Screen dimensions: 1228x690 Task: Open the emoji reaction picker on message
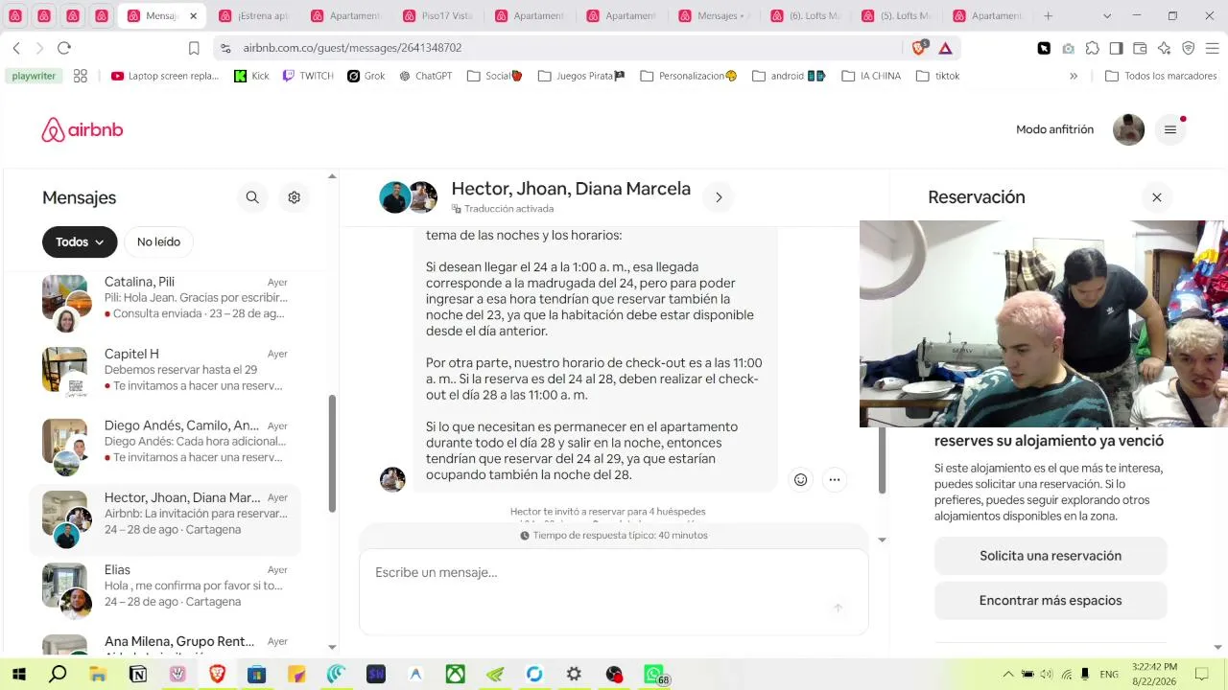pyautogui.click(x=801, y=480)
